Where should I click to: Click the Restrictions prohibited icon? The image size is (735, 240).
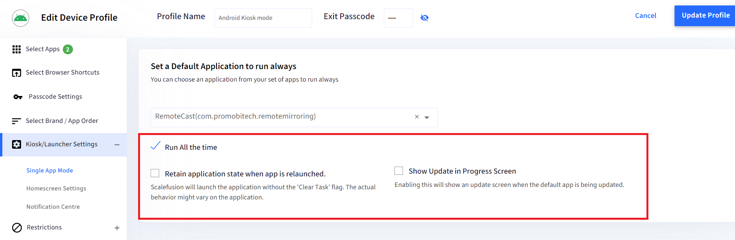point(17,228)
